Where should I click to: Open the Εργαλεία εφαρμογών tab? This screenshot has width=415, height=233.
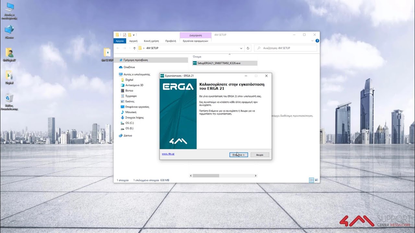pos(196,41)
